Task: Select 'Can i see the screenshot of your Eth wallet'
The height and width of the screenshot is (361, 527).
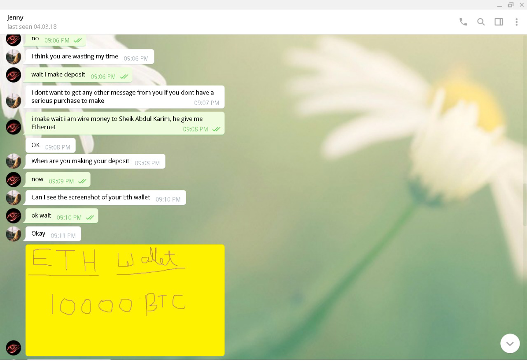Action: click(106, 197)
